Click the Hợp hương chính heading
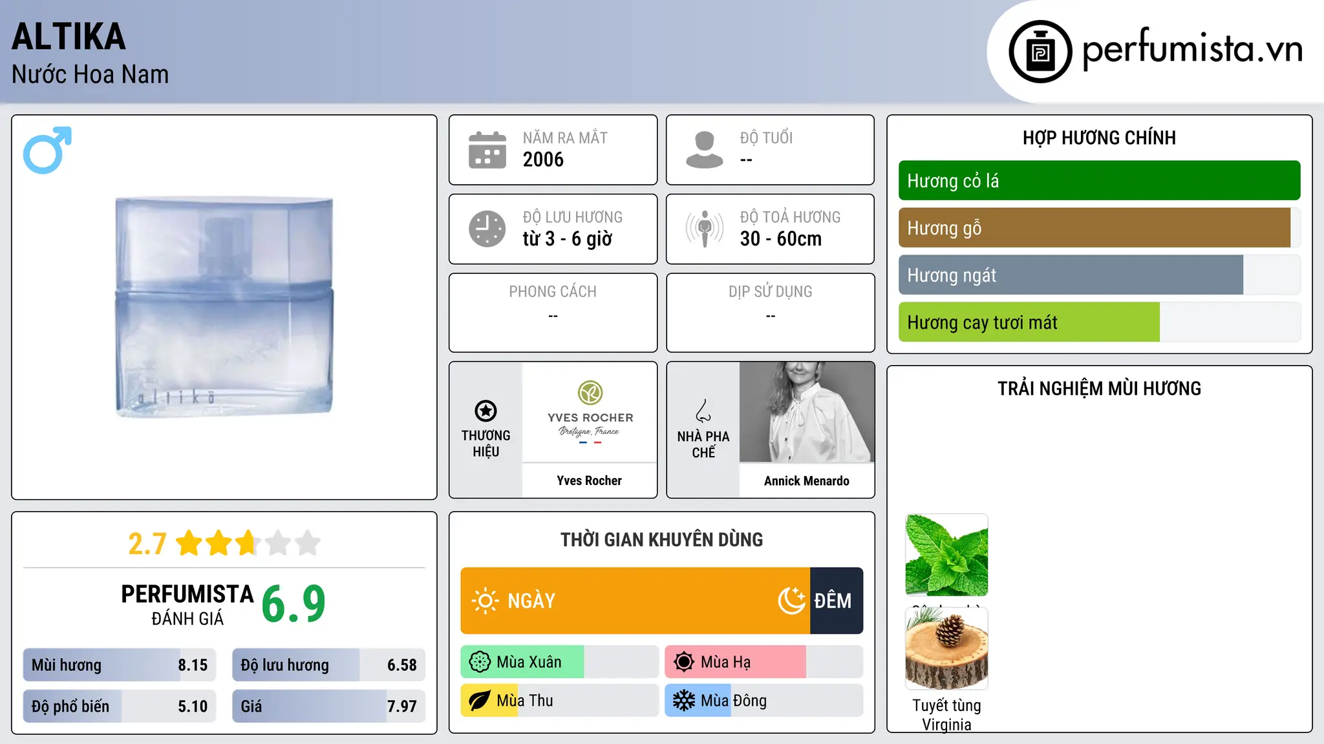Image resolution: width=1324 pixels, height=744 pixels. (x=1099, y=138)
